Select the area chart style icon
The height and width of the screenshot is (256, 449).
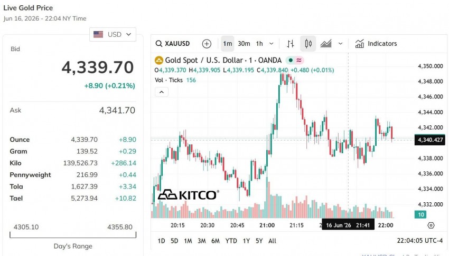click(326, 44)
